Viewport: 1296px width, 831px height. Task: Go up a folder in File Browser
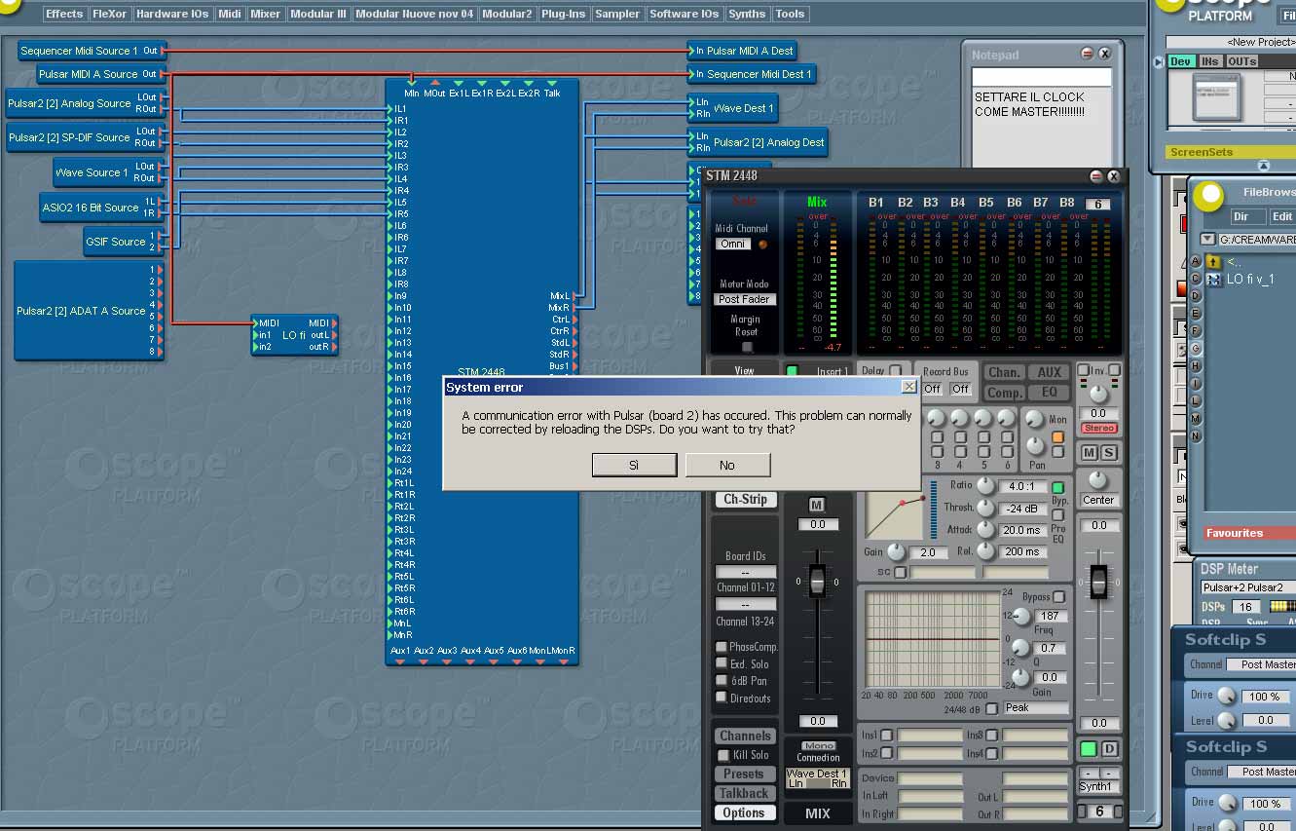tap(1213, 261)
